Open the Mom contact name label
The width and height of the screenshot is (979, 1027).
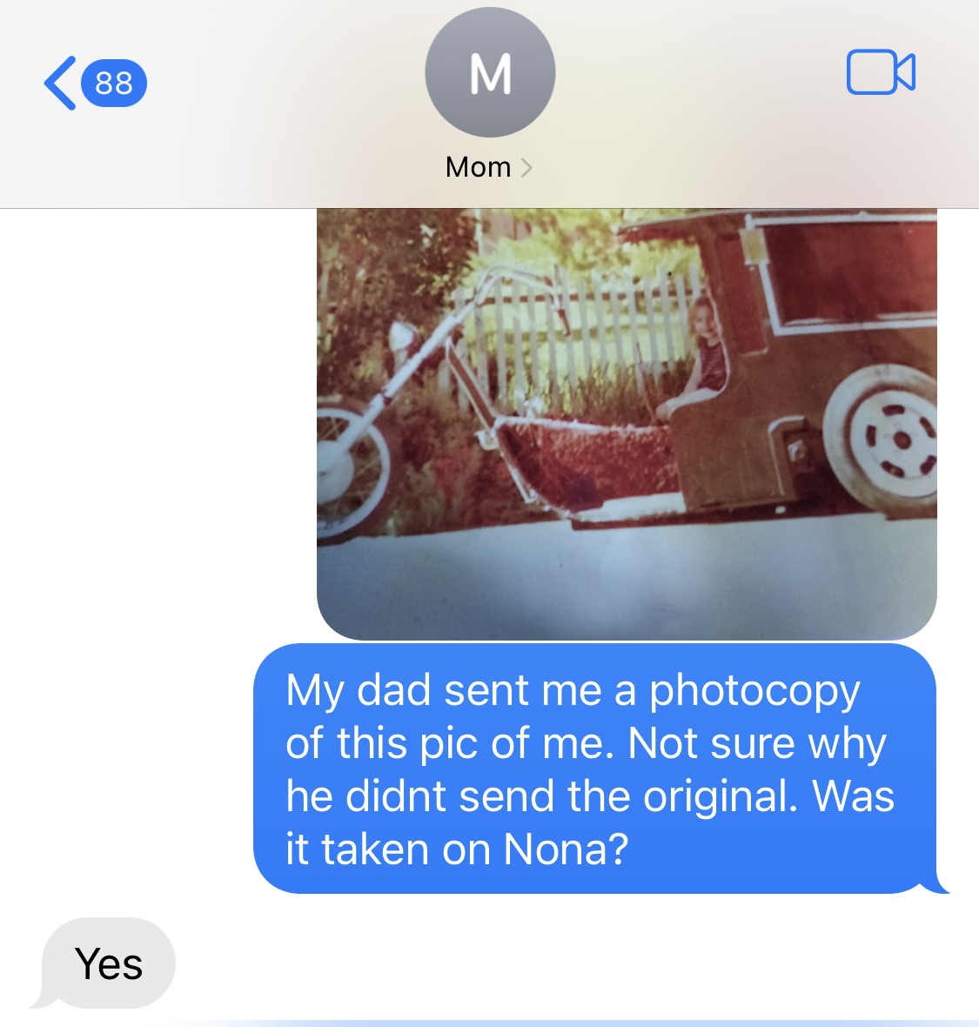click(478, 167)
